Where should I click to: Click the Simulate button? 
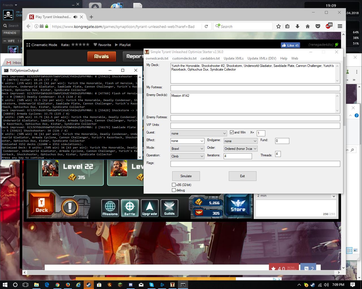(186, 176)
